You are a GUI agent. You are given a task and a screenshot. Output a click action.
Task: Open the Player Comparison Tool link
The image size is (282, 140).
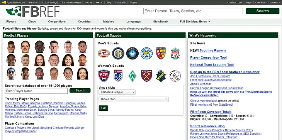(209, 57)
